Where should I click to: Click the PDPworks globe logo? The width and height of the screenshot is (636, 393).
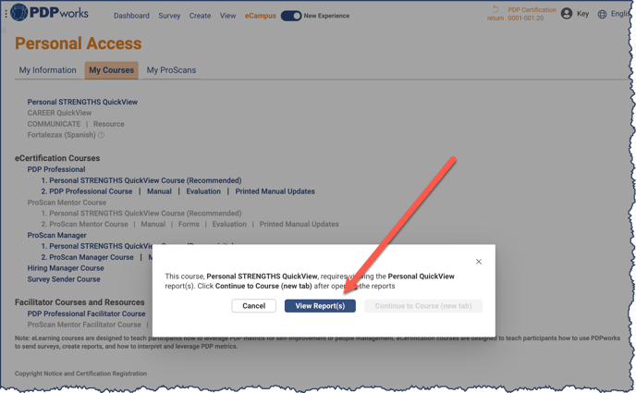click(19, 12)
